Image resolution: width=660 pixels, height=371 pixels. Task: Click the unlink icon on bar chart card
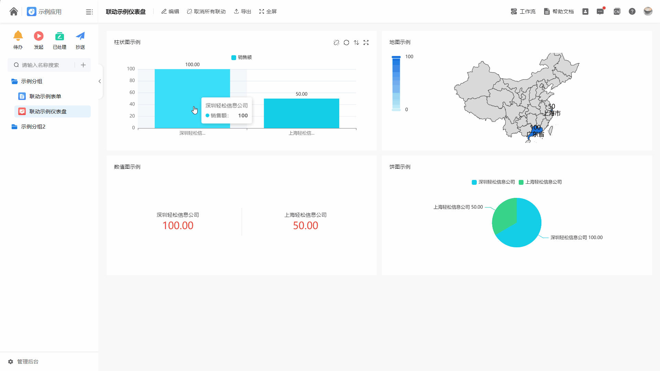click(x=336, y=43)
